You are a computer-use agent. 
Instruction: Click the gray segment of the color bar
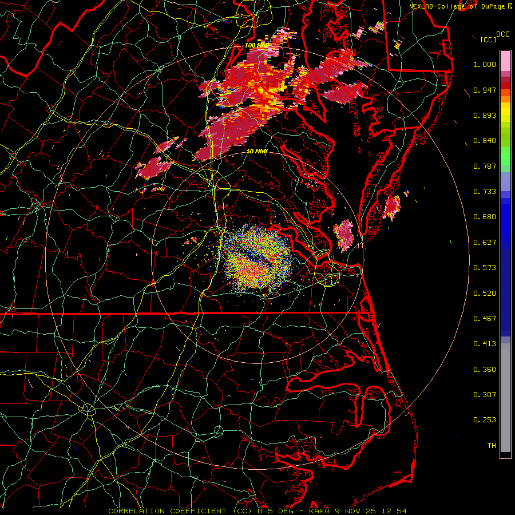[505, 398]
